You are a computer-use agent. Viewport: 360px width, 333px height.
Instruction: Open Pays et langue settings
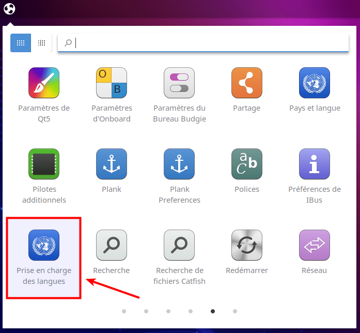pyautogui.click(x=315, y=83)
